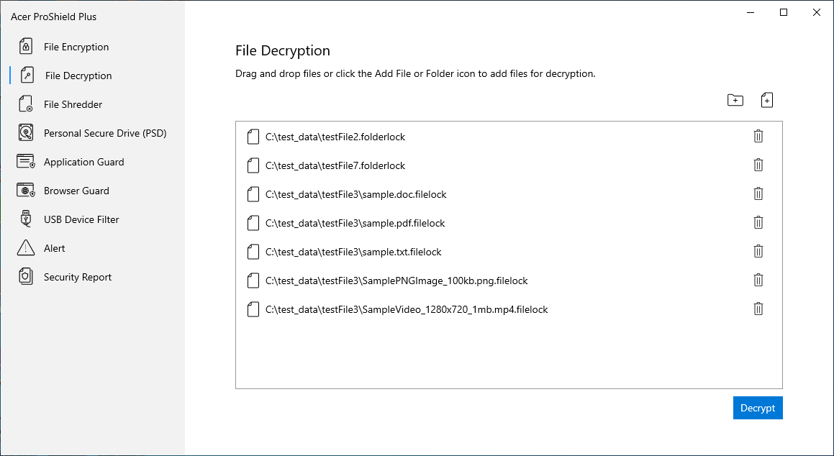Navigate to Browser Guard
Screen dimensions: 834x456
pyautogui.click(x=76, y=191)
